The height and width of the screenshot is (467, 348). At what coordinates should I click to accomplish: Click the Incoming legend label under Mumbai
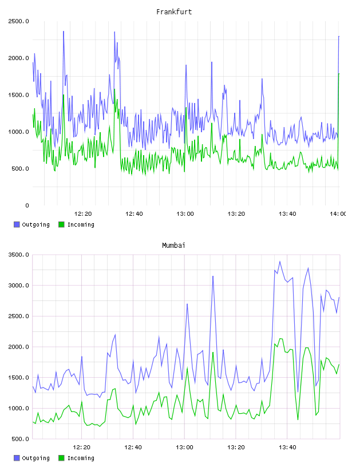[x=81, y=458]
